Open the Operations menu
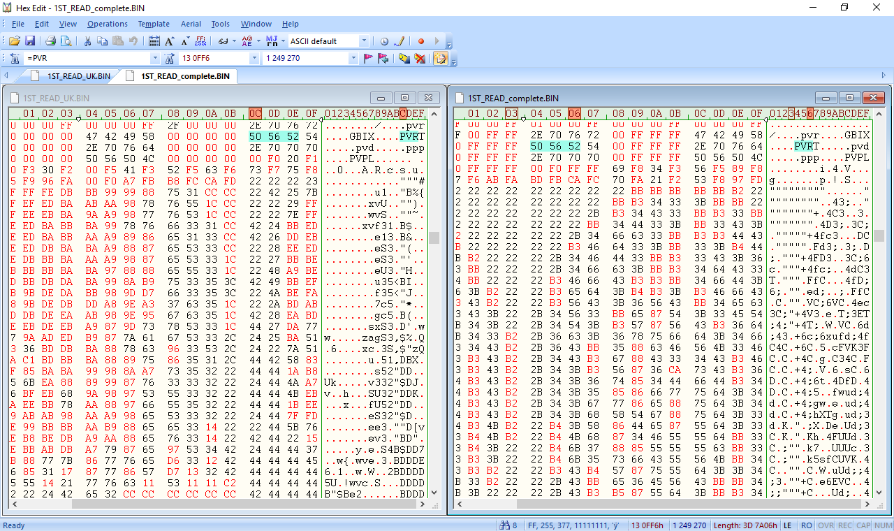Image resolution: width=894 pixels, height=531 pixels. (108, 24)
